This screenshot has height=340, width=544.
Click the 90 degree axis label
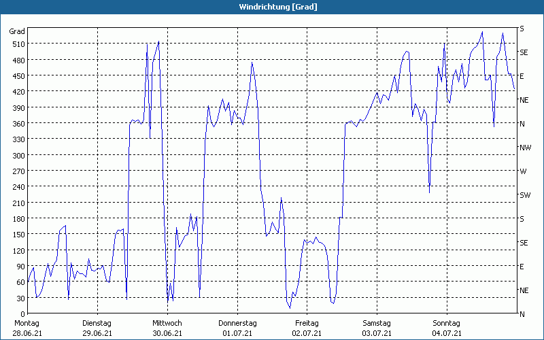(x=21, y=267)
